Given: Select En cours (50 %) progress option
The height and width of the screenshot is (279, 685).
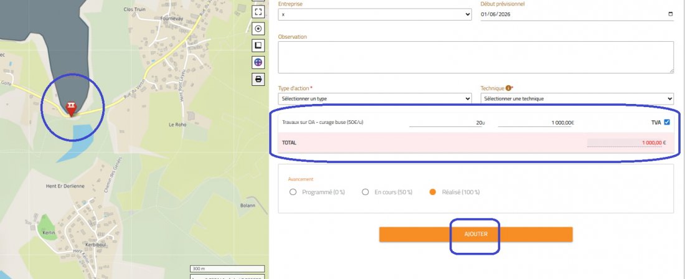Looking at the screenshot, I should pos(366,192).
